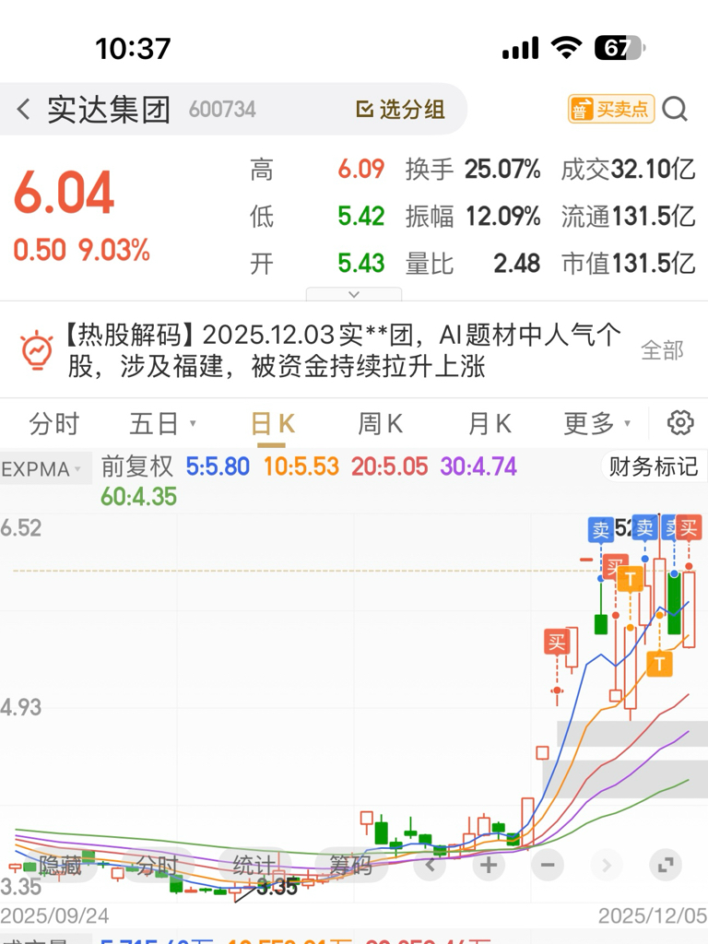The image size is (708, 944).
Task: Tap the 买卖点 buy-sell points badge
Action: point(611,109)
